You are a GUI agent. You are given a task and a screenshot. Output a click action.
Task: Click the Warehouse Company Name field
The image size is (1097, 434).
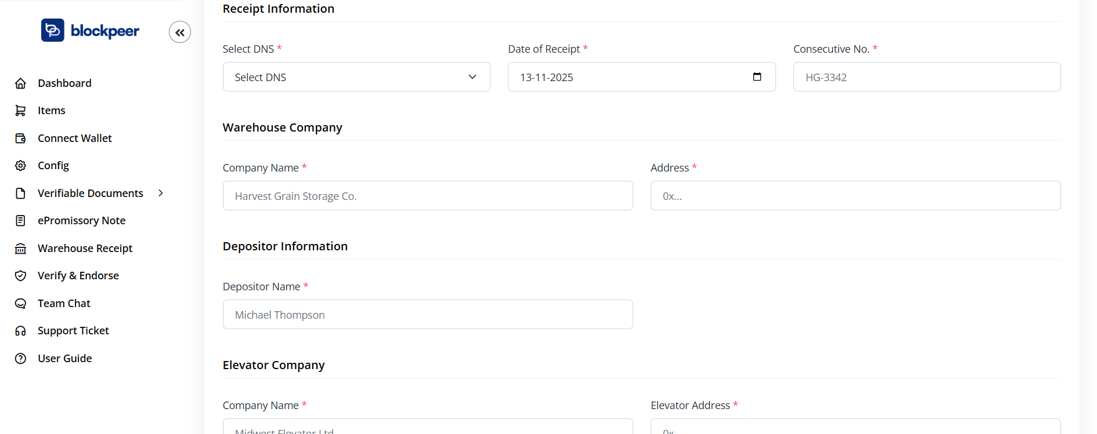coord(428,195)
